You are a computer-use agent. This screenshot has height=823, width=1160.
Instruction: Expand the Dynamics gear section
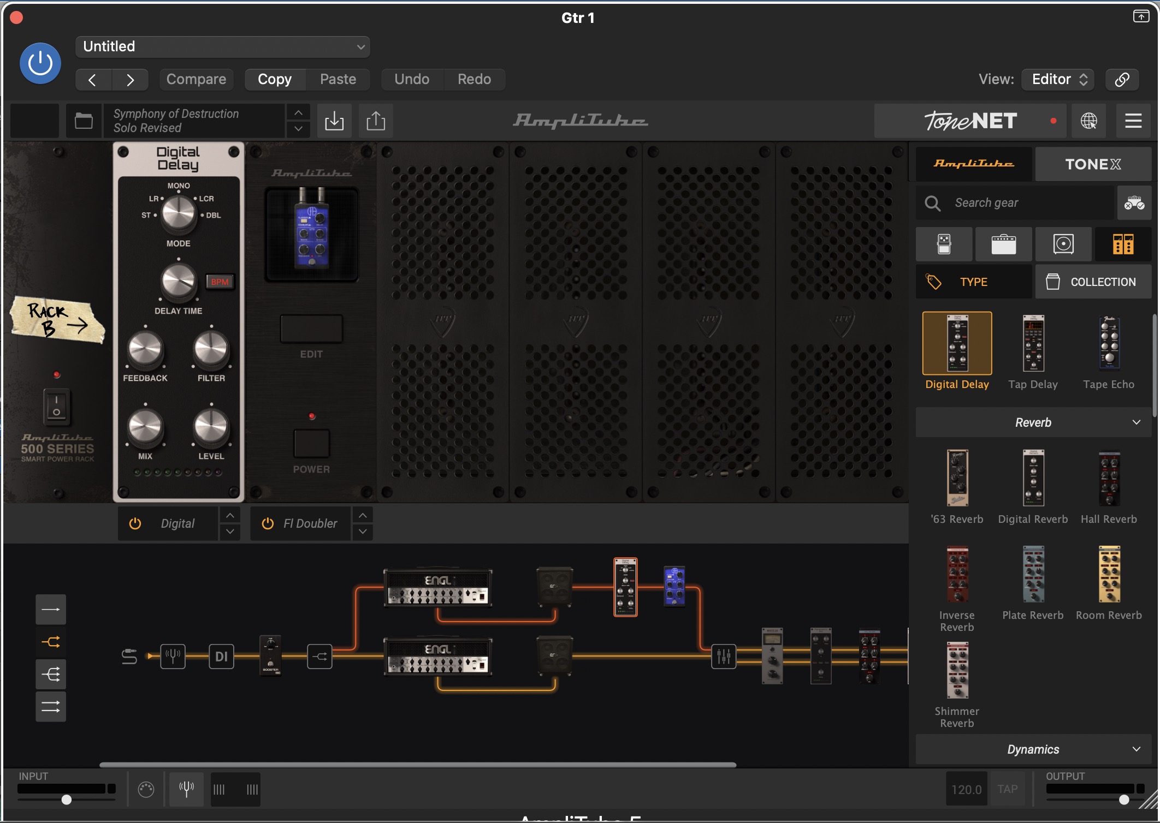click(x=1033, y=749)
